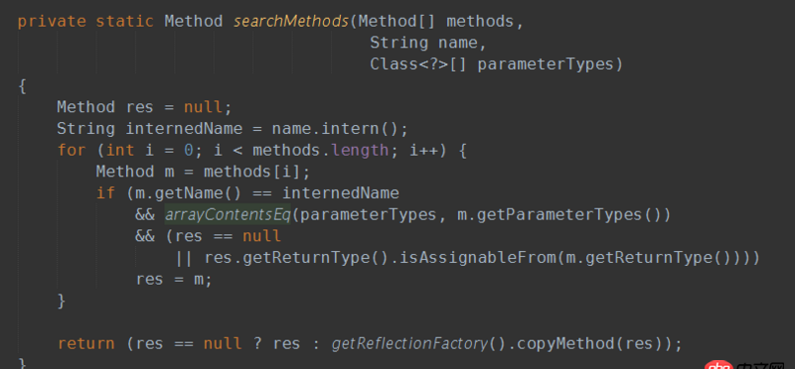The height and width of the screenshot is (369, 795).
Task: Click the 'return' keyword
Action: [85, 343]
